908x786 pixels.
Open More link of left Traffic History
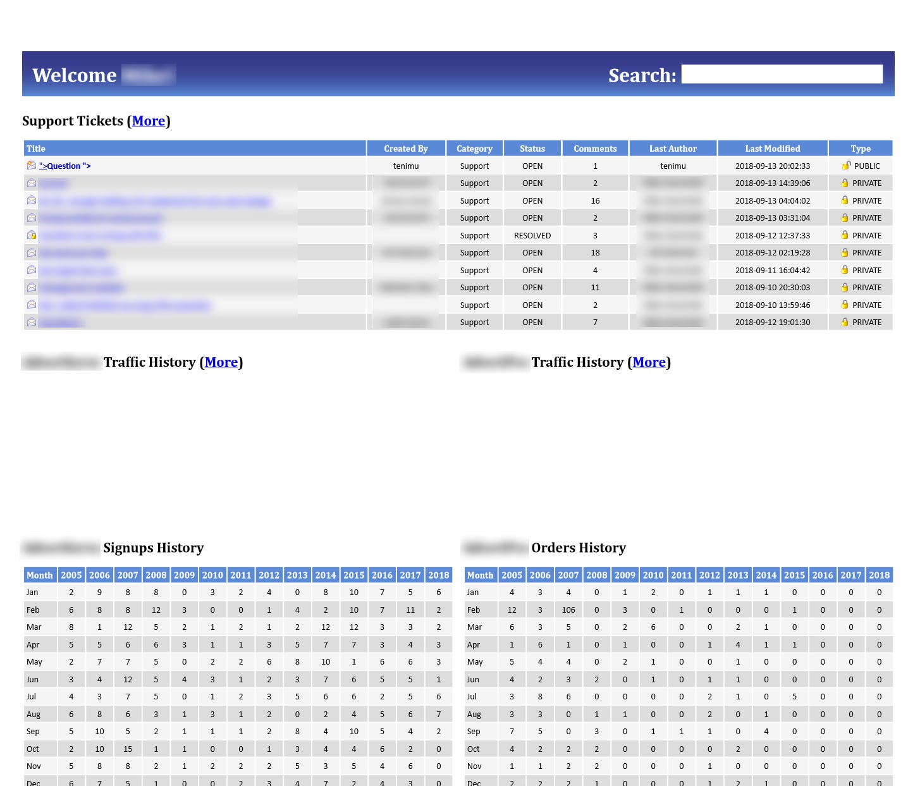pos(221,362)
